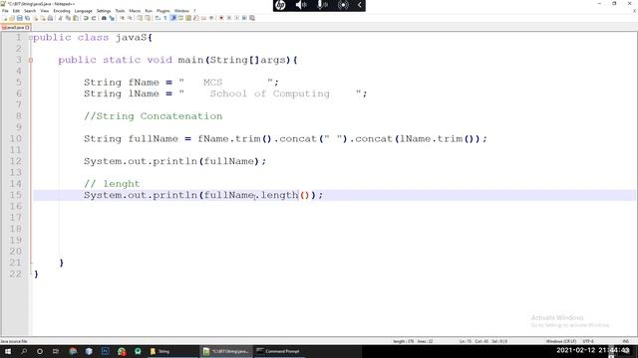Collapse the class fold marker on line 1
The height and width of the screenshot is (358, 638).
(31, 38)
